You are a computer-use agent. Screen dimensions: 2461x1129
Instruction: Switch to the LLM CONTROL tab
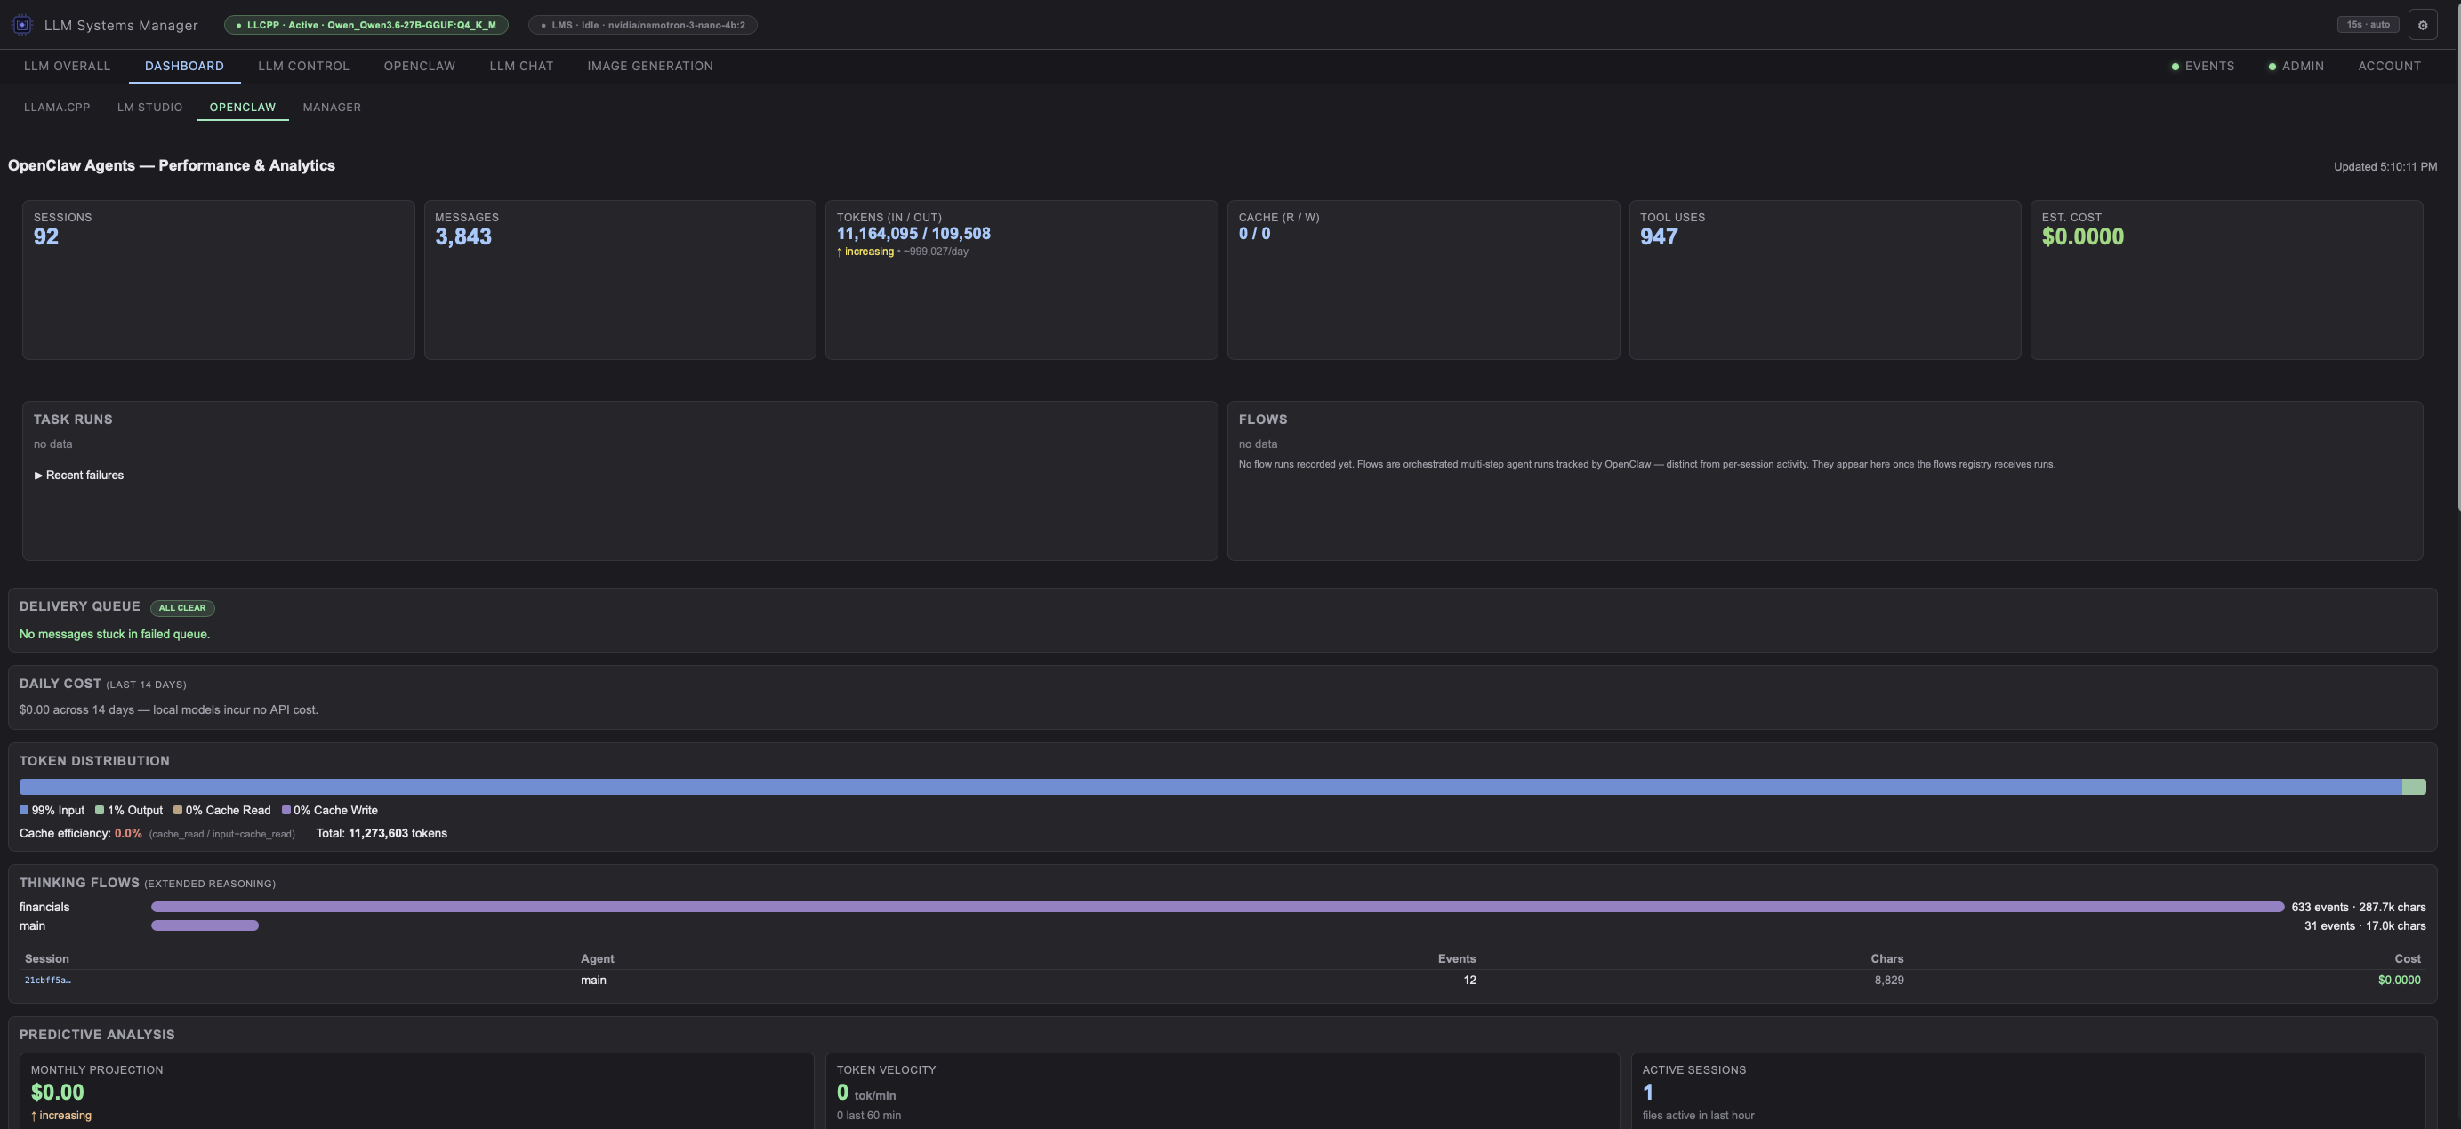click(304, 66)
